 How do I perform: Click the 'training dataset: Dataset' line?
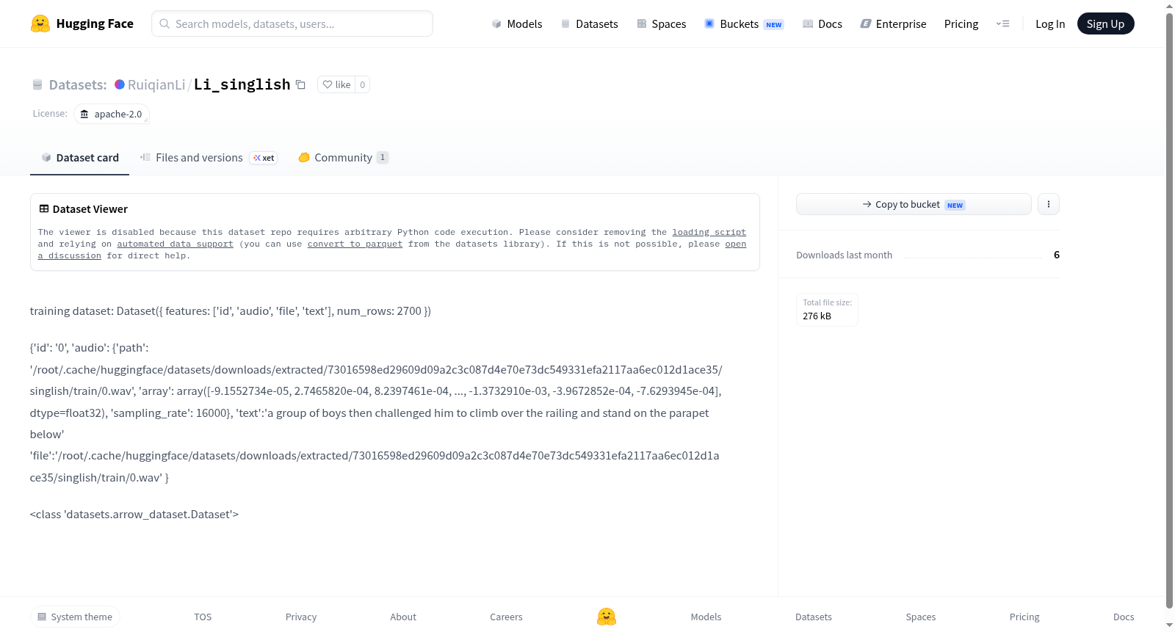pos(231,311)
